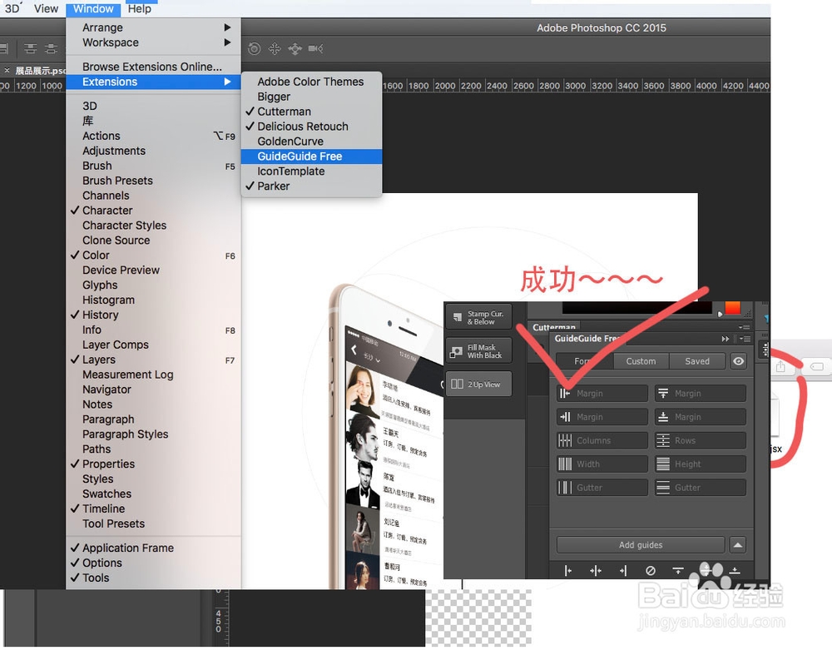Click the column Width input field
The image size is (832, 650).
click(602, 464)
